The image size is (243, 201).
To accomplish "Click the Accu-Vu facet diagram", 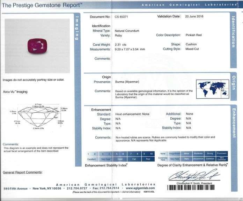I will click(38, 116).
